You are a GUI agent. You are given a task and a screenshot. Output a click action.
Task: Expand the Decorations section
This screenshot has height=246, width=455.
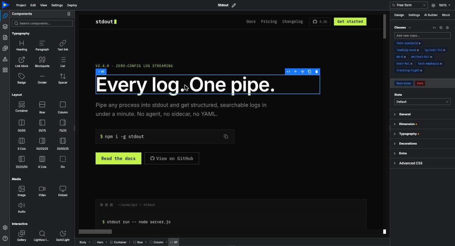[422, 144]
